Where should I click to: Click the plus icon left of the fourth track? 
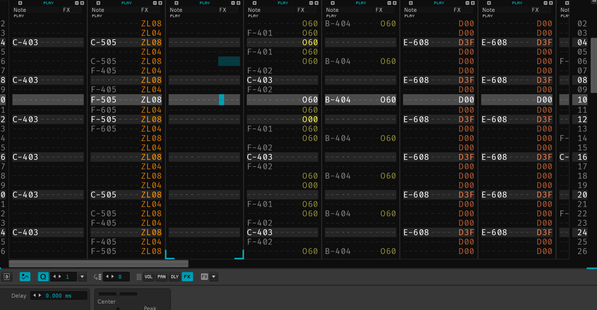tap(254, 3)
